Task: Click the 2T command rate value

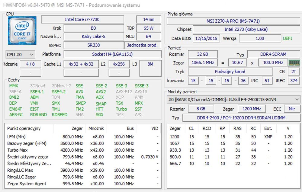Action: [294, 72]
